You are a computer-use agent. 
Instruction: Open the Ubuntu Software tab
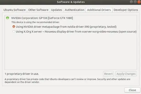14,10
